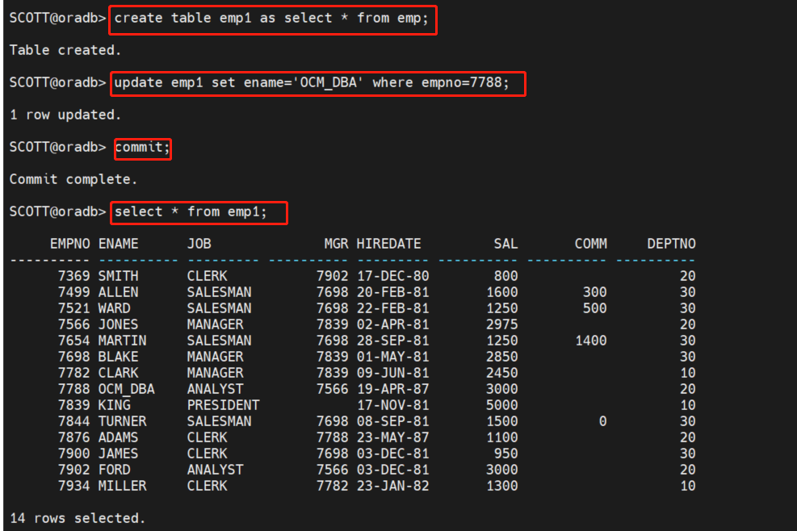Click the HIREDATE column header
This screenshot has height=531, width=797.
click(388, 244)
